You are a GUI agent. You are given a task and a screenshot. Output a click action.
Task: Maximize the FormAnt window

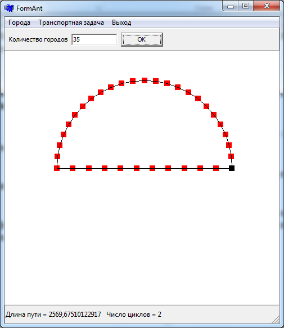pos(246,6)
